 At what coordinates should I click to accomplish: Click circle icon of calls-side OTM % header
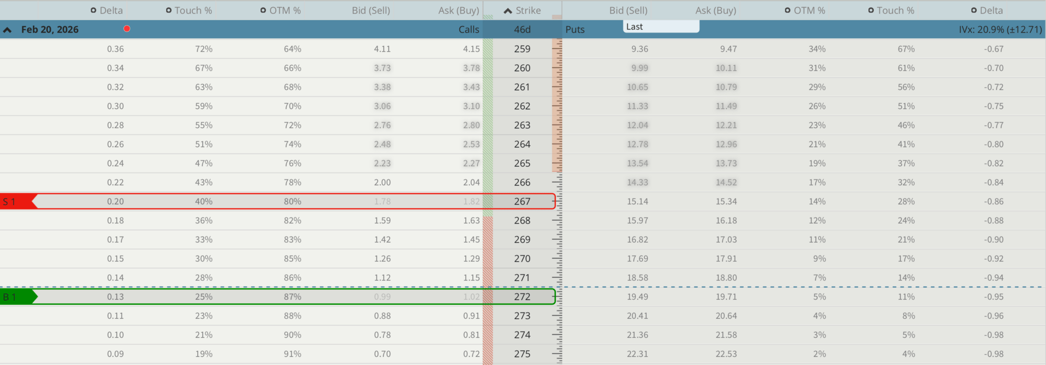point(263,10)
